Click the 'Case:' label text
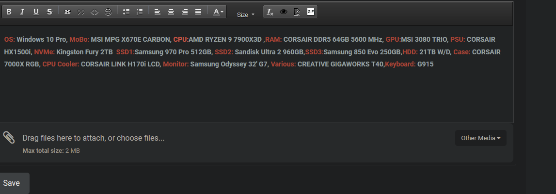556x194 pixels. 462,52
